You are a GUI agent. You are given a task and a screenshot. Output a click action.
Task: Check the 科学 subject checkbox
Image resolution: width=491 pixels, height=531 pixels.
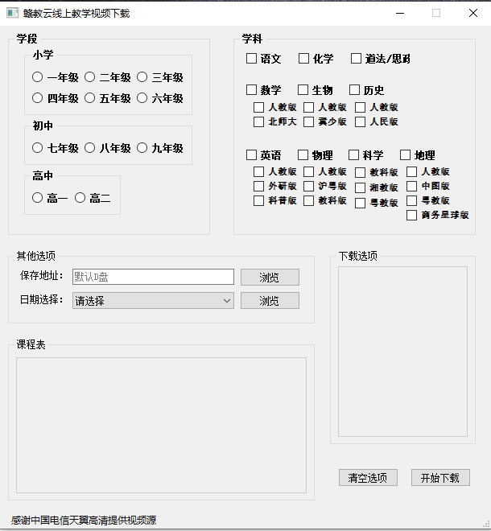click(x=354, y=154)
